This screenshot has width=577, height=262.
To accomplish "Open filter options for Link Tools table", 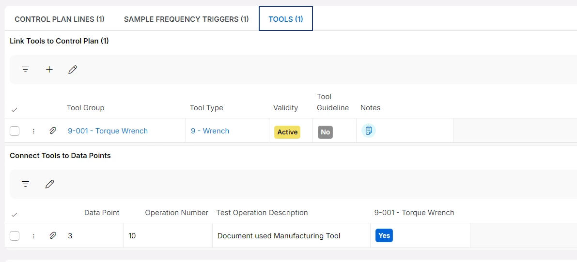I will coord(26,70).
